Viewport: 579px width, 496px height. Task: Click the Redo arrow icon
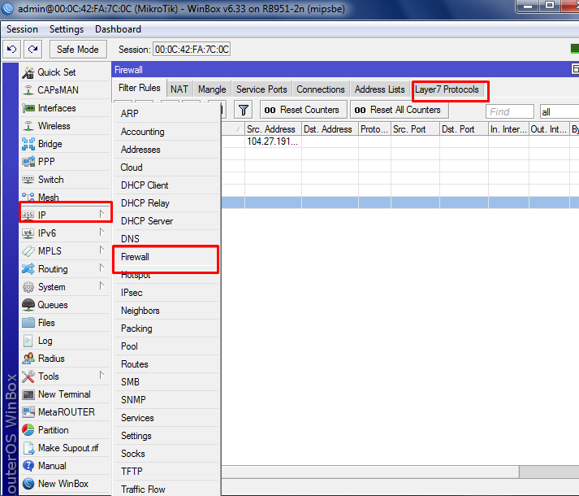(32, 49)
